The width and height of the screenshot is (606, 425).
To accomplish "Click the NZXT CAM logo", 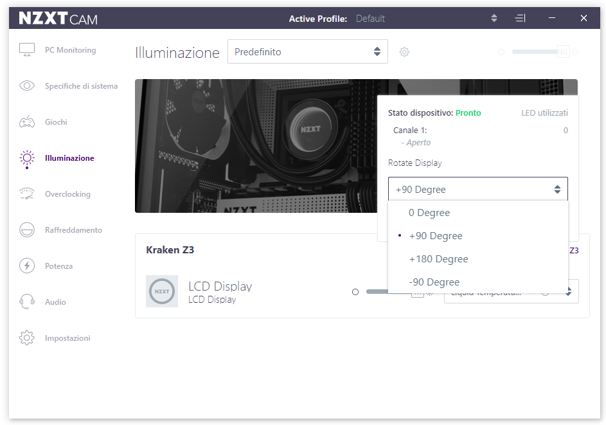I will [58, 18].
